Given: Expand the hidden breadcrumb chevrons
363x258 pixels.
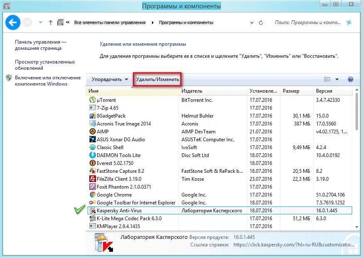Looking at the screenshot, I should [68, 22].
